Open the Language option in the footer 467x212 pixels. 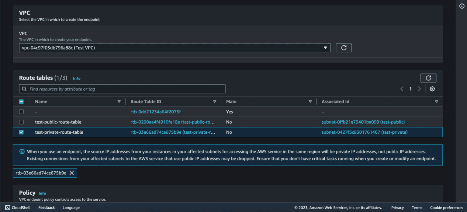(x=71, y=208)
